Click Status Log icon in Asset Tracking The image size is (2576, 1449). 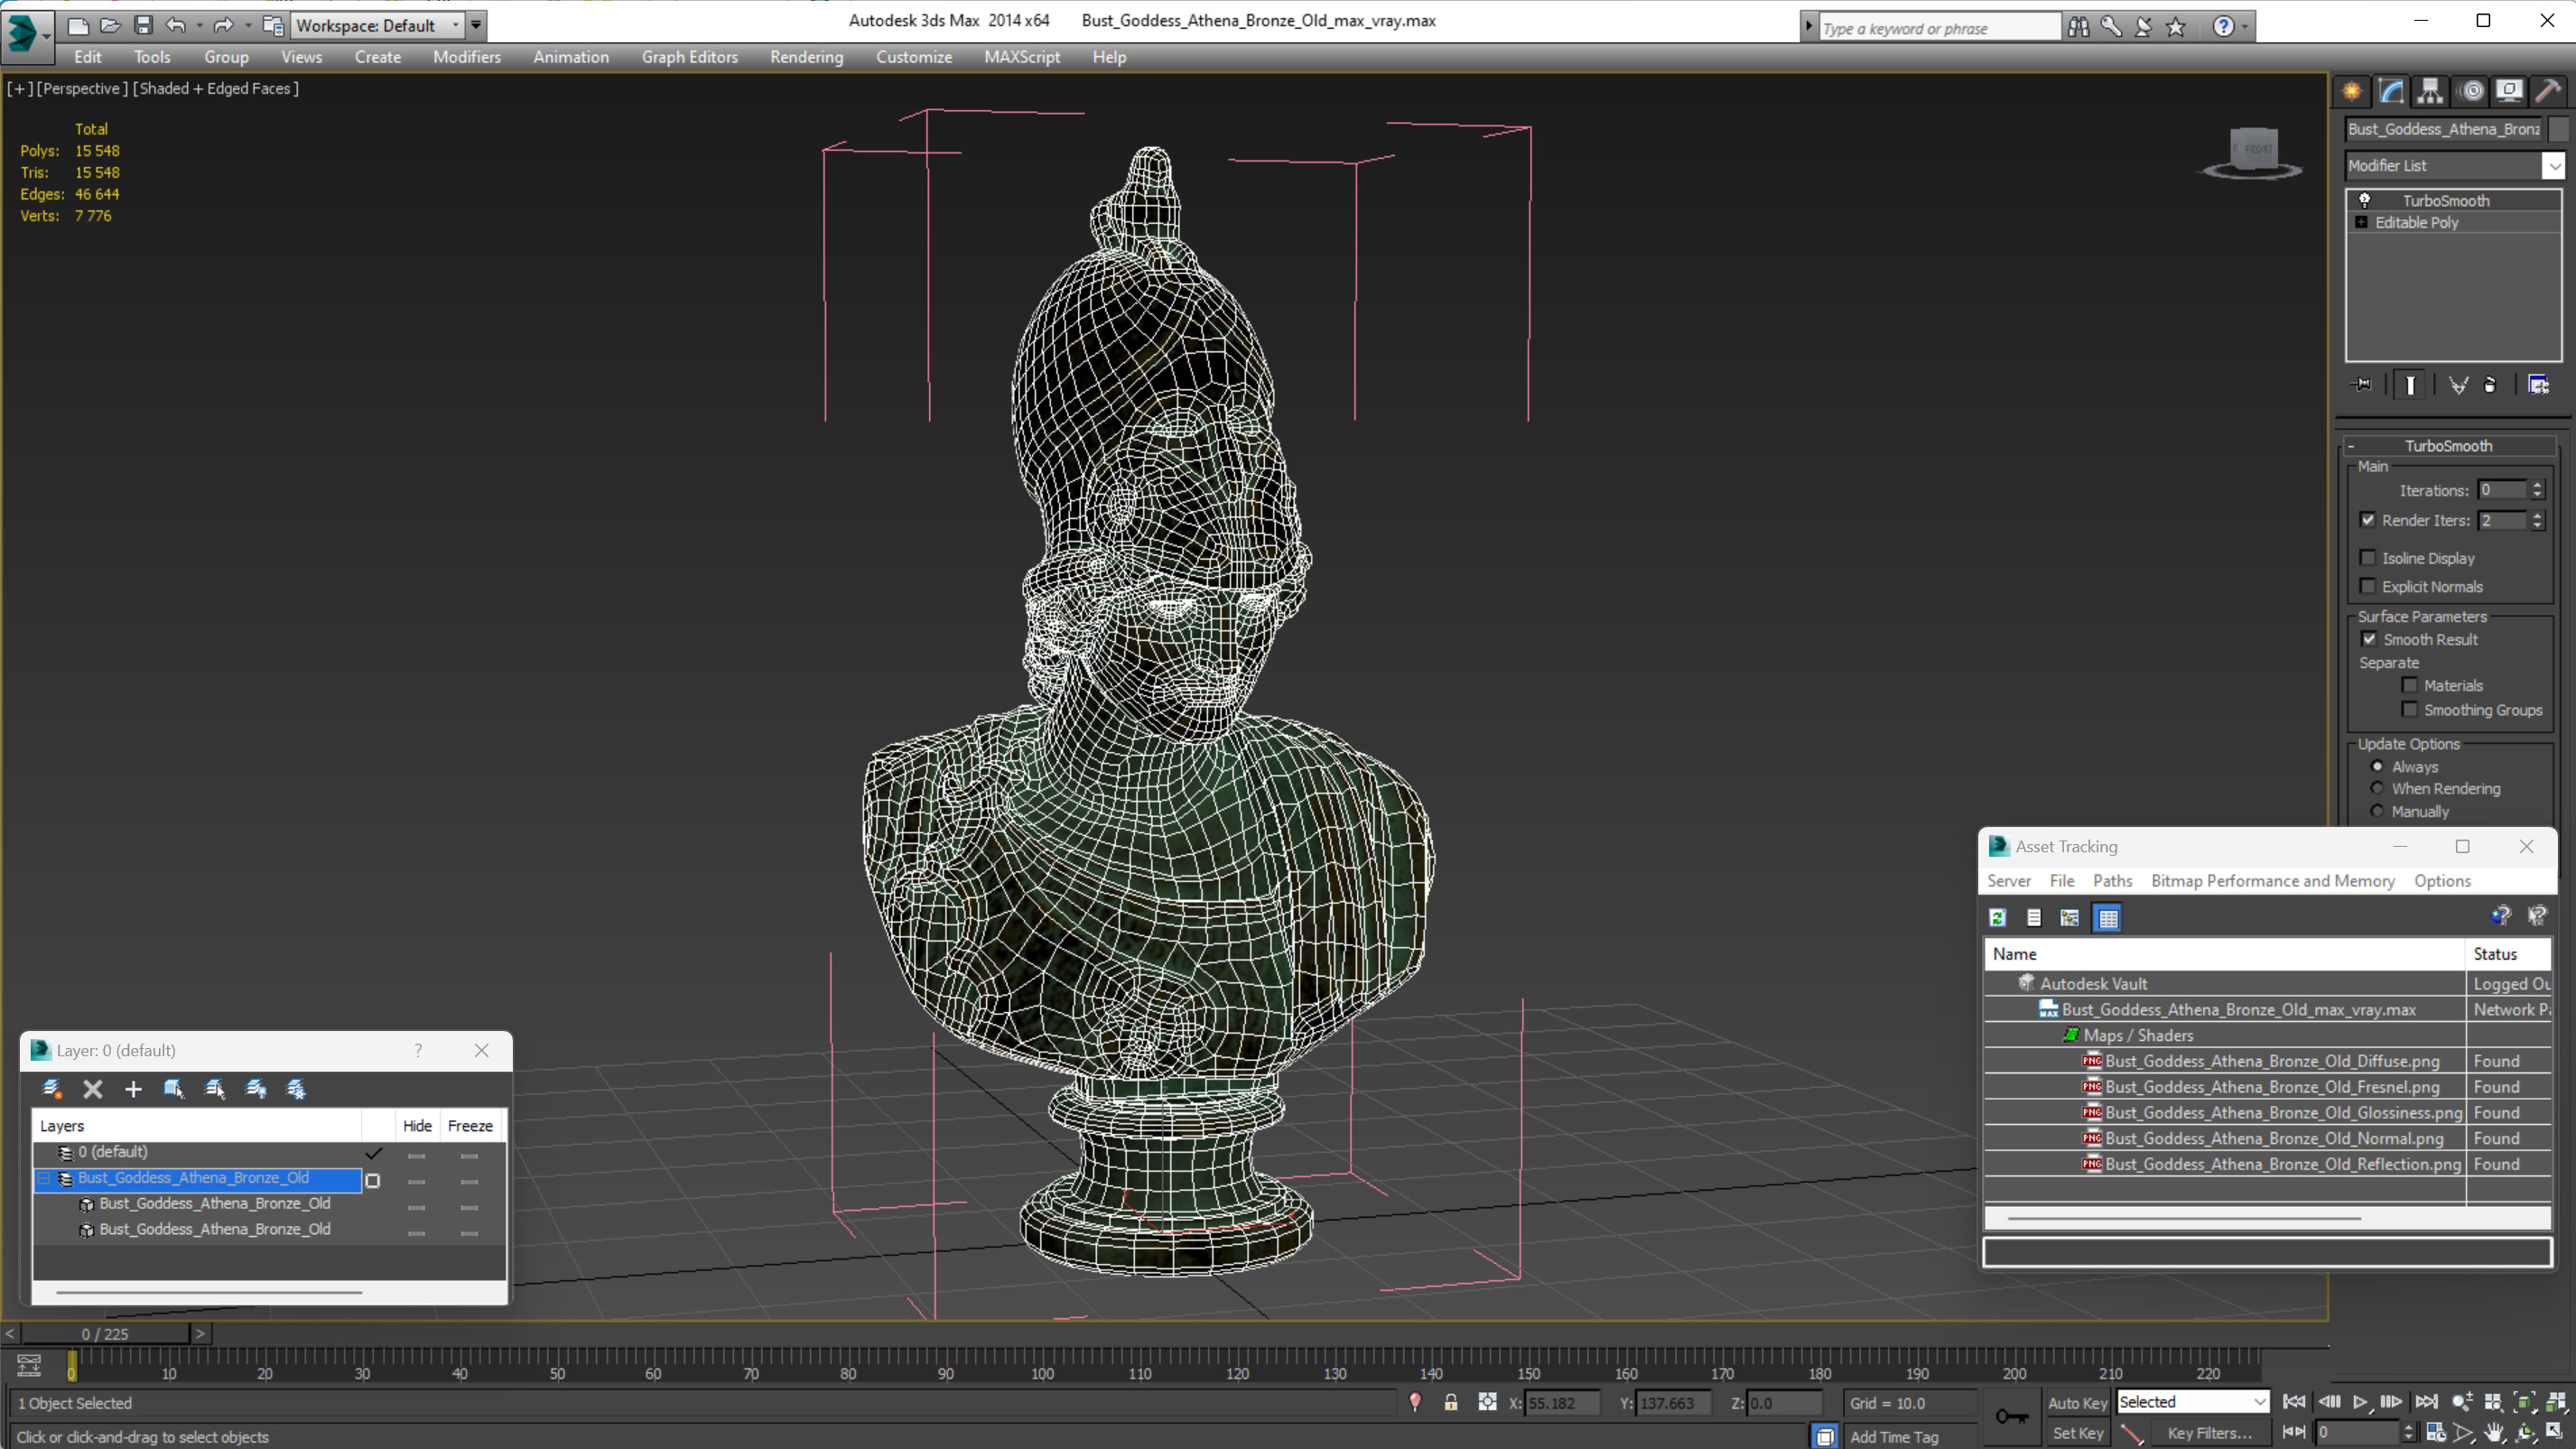tap(2034, 917)
